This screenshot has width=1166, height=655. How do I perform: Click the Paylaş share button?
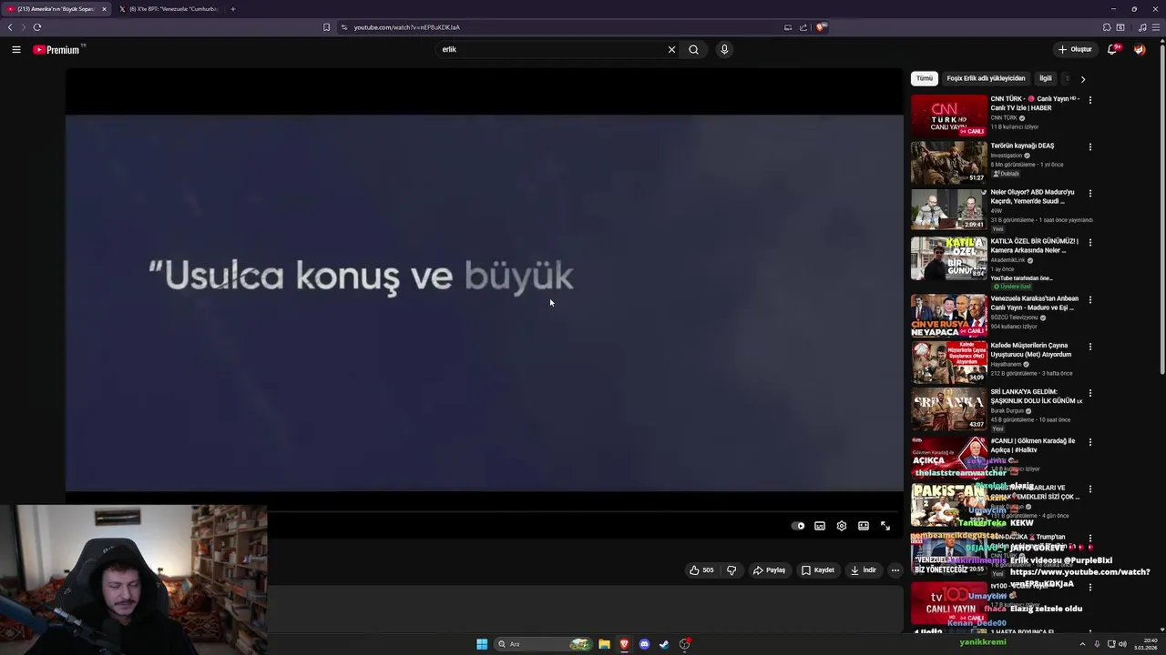(x=770, y=570)
